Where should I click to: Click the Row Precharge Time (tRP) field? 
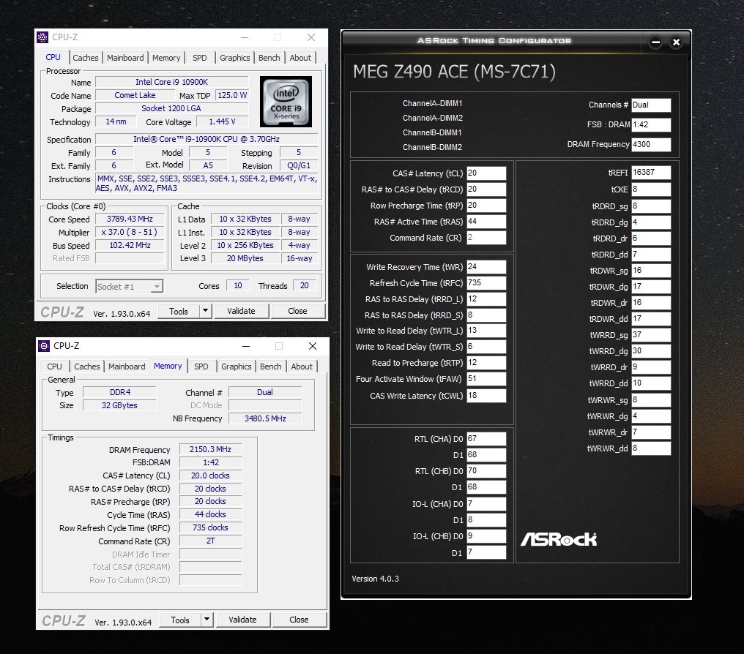coord(486,206)
